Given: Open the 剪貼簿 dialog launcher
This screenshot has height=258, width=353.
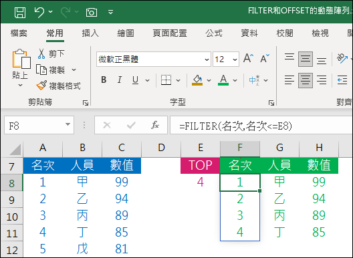Looking at the screenshot, I should (x=86, y=103).
